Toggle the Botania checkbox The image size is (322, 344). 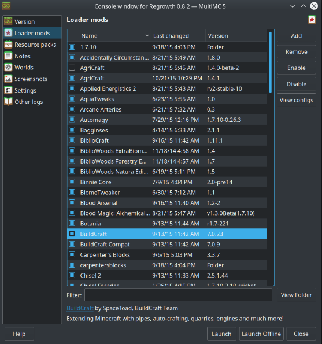click(x=72, y=223)
